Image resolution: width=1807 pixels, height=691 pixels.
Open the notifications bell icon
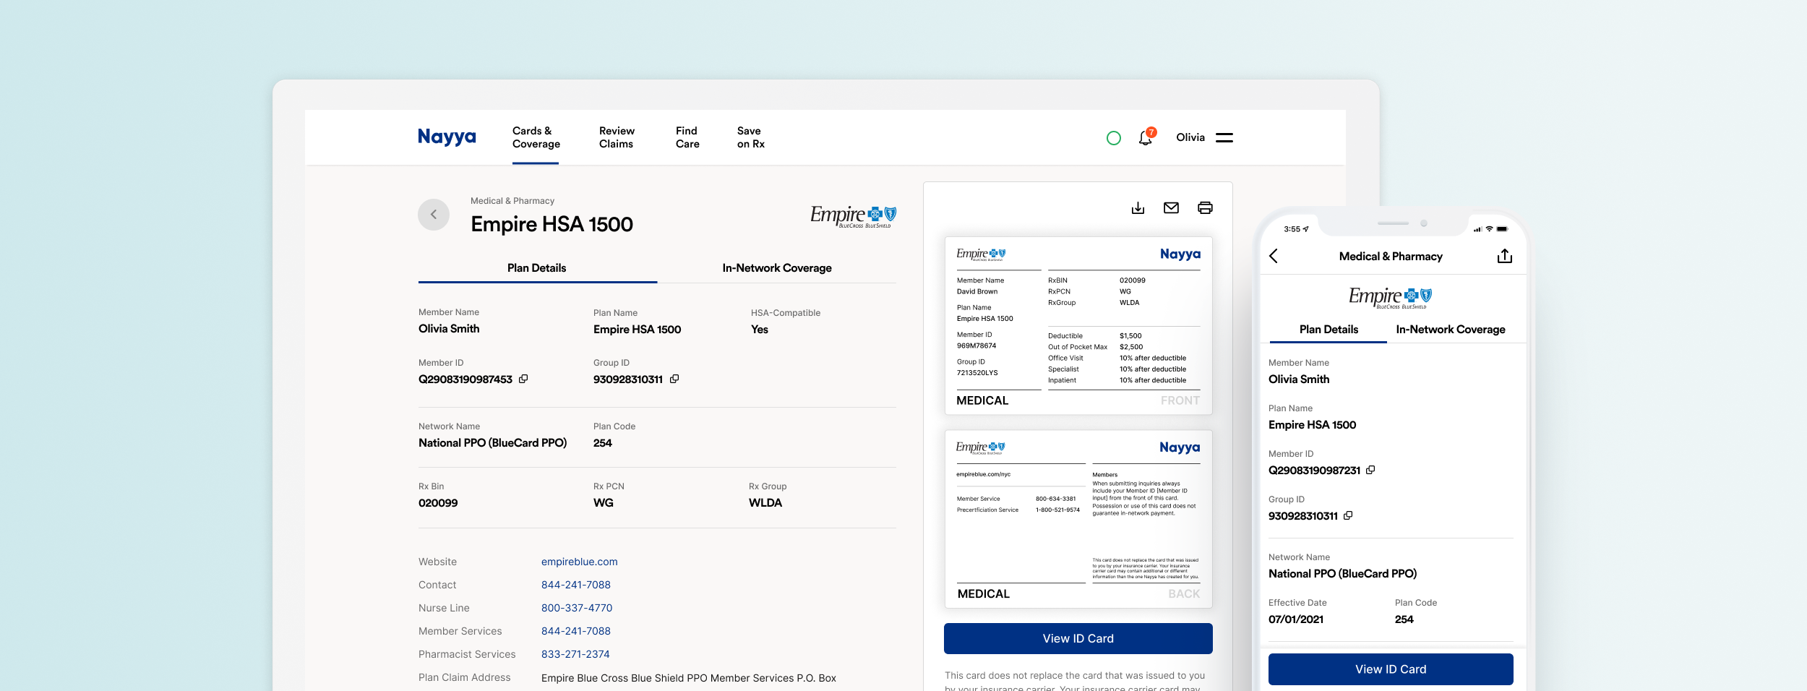(x=1146, y=137)
